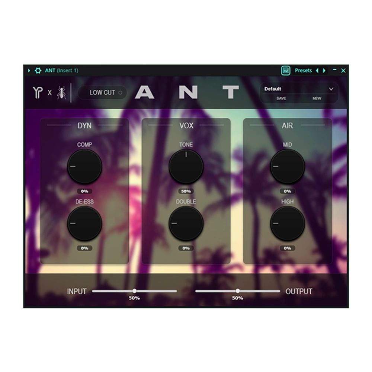Create a NEW preset
The width and height of the screenshot is (372, 372).
pyautogui.click(x=317, y=98)
